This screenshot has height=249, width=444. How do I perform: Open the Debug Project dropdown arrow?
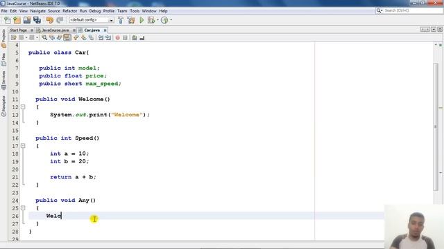click(x=157, y=20)
